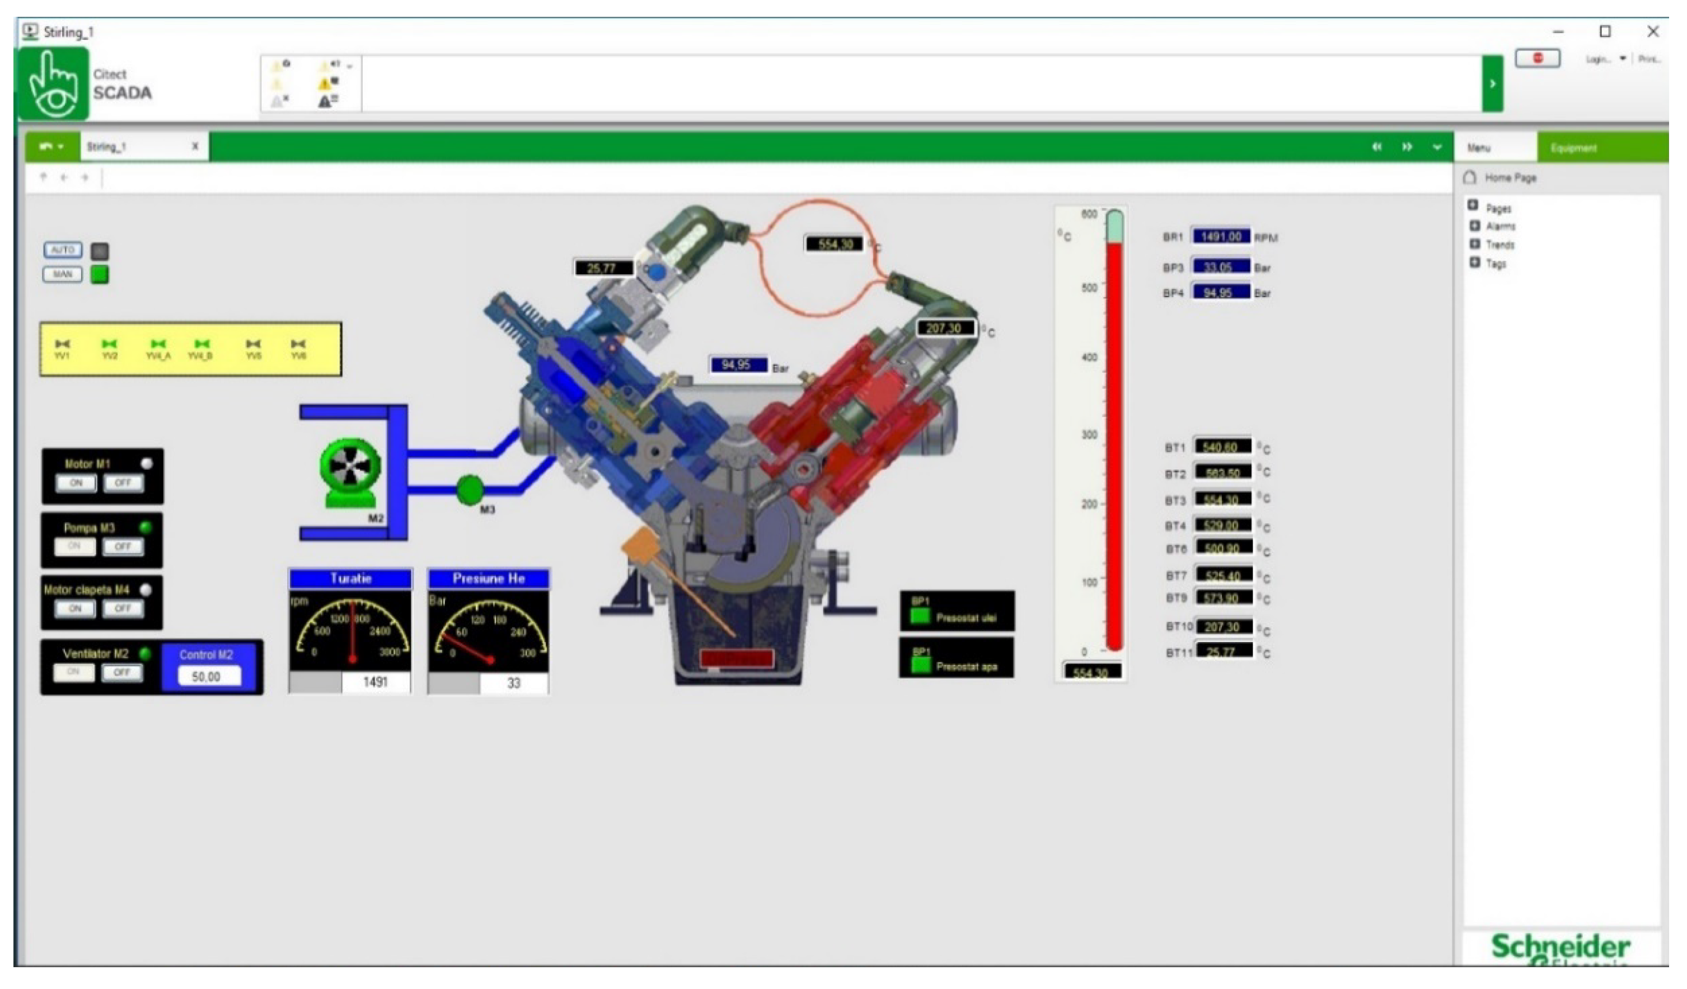Click the M3 pump circle symbol
This screenshot has height=989, width=1687.
click(470, 490)
